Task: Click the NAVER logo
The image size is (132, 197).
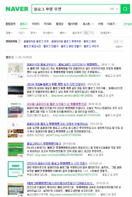Action: [17, 9]
